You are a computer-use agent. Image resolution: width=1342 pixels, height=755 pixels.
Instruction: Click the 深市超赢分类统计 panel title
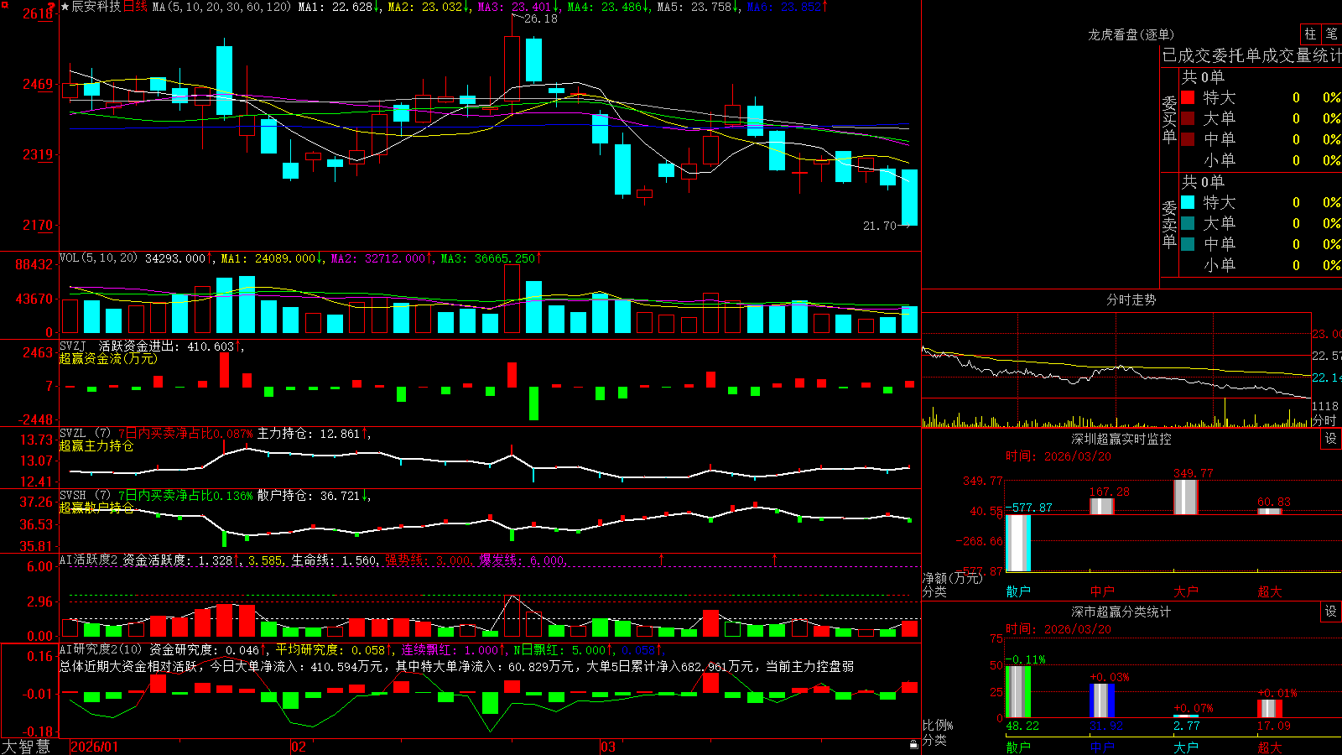(1121, 612)
